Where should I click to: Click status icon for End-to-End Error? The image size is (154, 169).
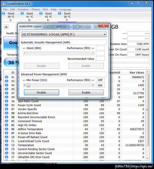[x=7, y=113]
